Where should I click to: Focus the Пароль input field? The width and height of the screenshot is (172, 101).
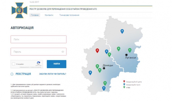pyautogui.click(x=38, y=52)
